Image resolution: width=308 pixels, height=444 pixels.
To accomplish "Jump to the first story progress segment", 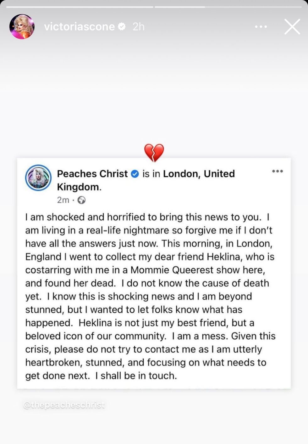I will click(x=80, y=7).
